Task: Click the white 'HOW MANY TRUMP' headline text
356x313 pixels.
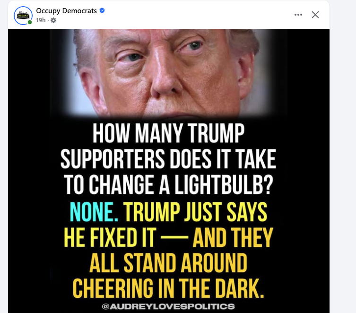Action: (x=168, y=135)
